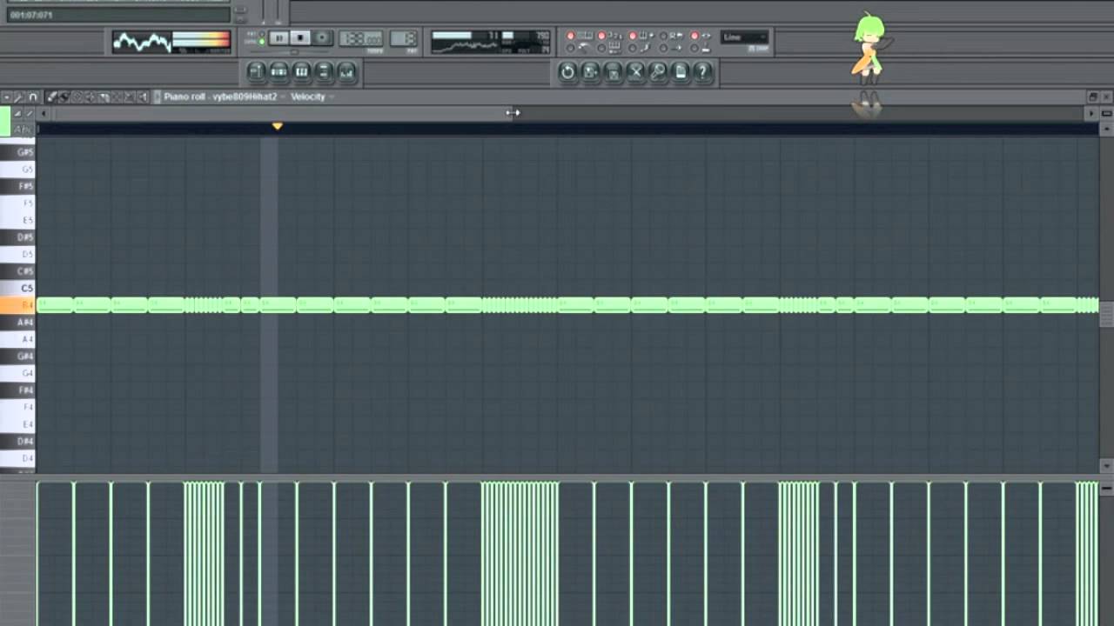Open the Line snap dropdown

coord(744,37)
